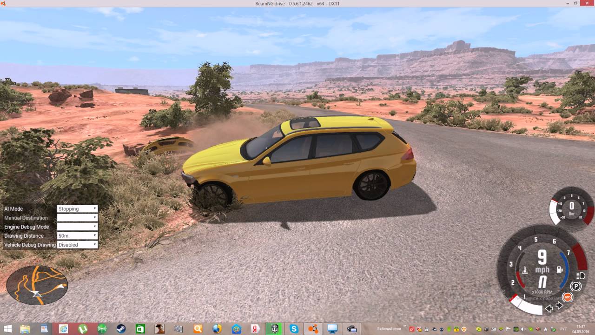Open the Windows Start button
Image resolution: width=595 pixels, height=335 pixels.
pos(8,329)
